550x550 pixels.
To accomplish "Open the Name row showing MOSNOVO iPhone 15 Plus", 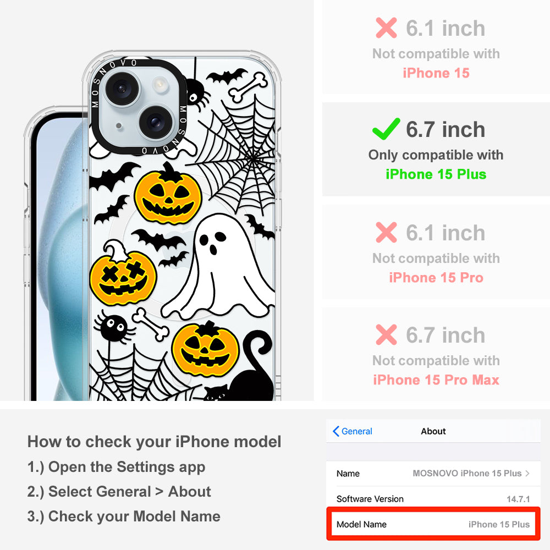I will point(433,473).
